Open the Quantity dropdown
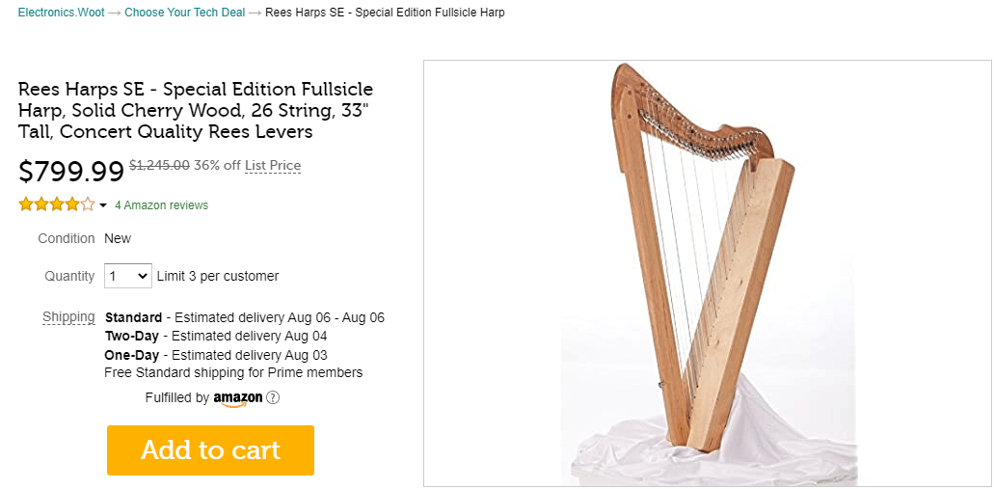Image resolution: width=994 pixels, height=489 pixels. click(127, 276)
